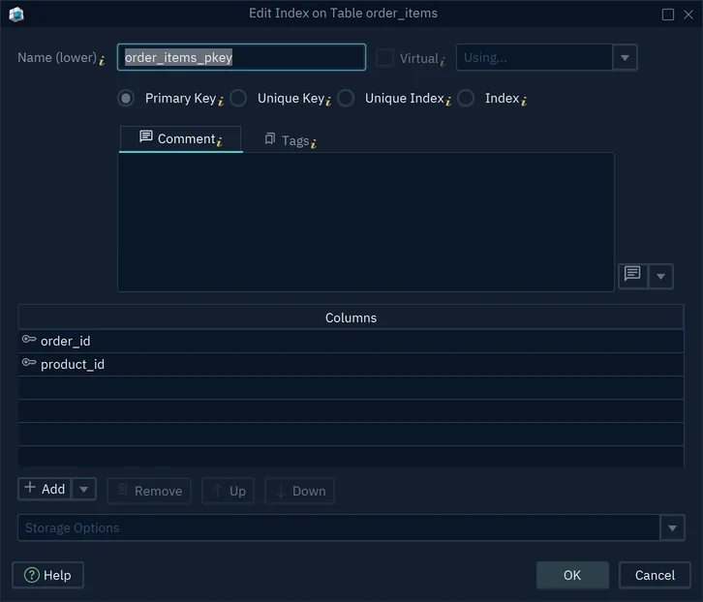Click info icon on Comment tab

pyautogui.click(x=219, y=142)
